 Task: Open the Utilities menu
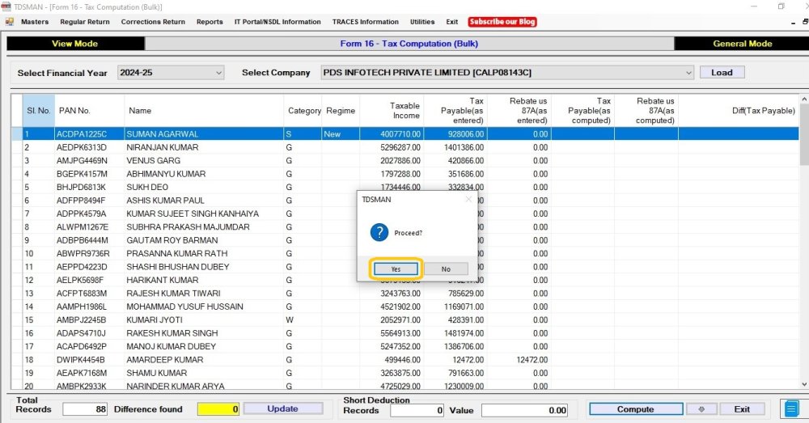pyautogui.click(x=422, y=22)
